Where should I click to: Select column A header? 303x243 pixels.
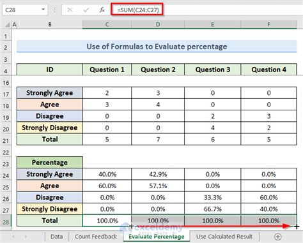tap(14, 24)
